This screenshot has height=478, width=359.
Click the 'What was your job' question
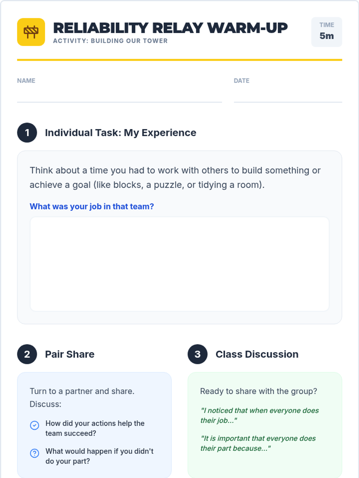click(x=92, y=206)
